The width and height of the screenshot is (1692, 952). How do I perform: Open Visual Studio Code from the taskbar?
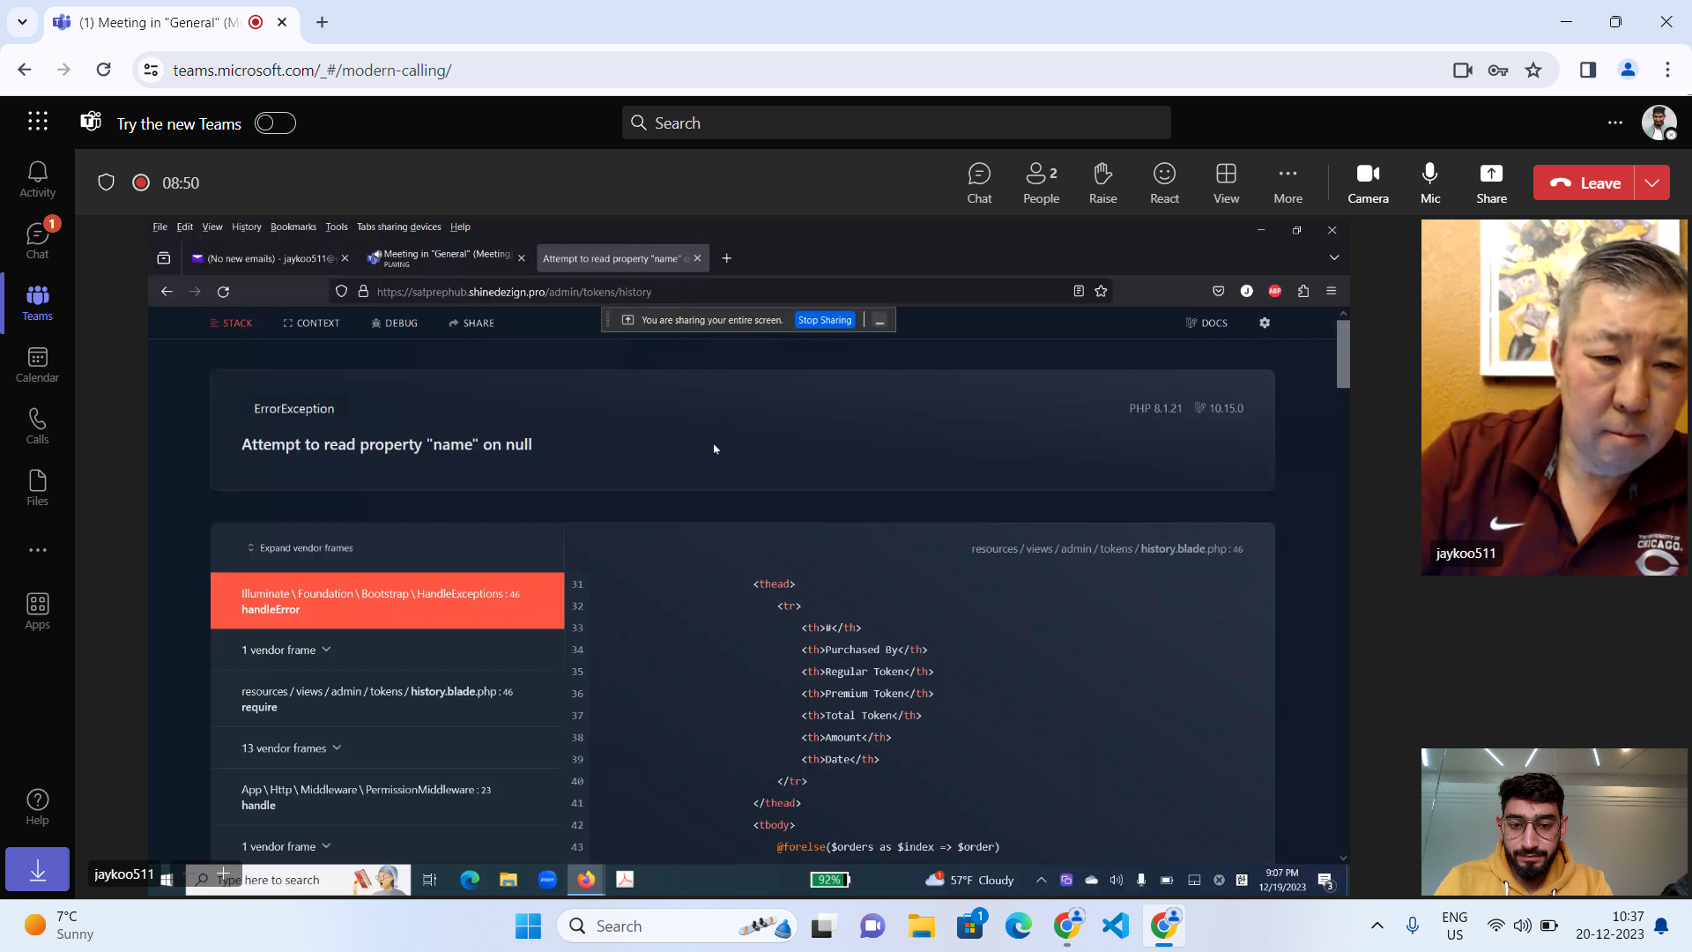click(1116, 926)
